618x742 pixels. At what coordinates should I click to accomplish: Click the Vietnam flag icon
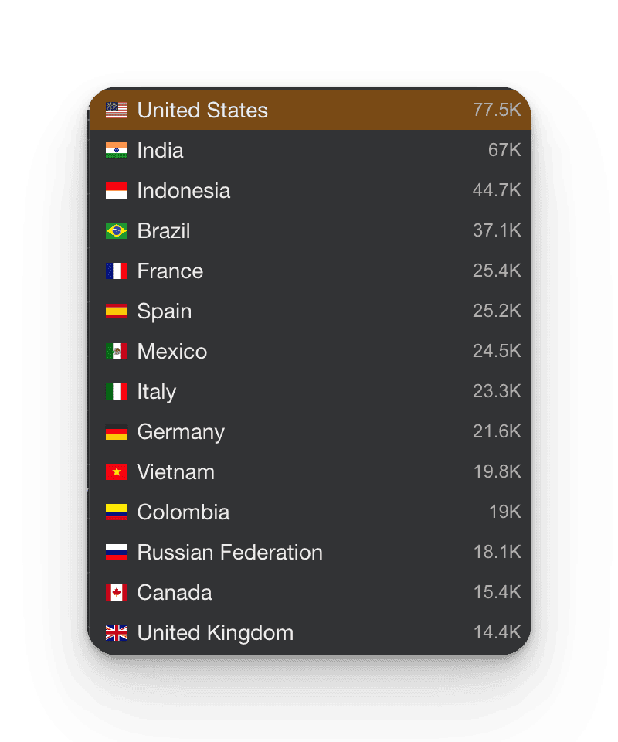117,471
